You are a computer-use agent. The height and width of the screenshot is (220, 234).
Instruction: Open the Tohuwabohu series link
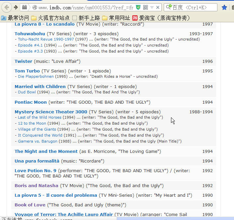pyautogui.click(x=30, y=34)
